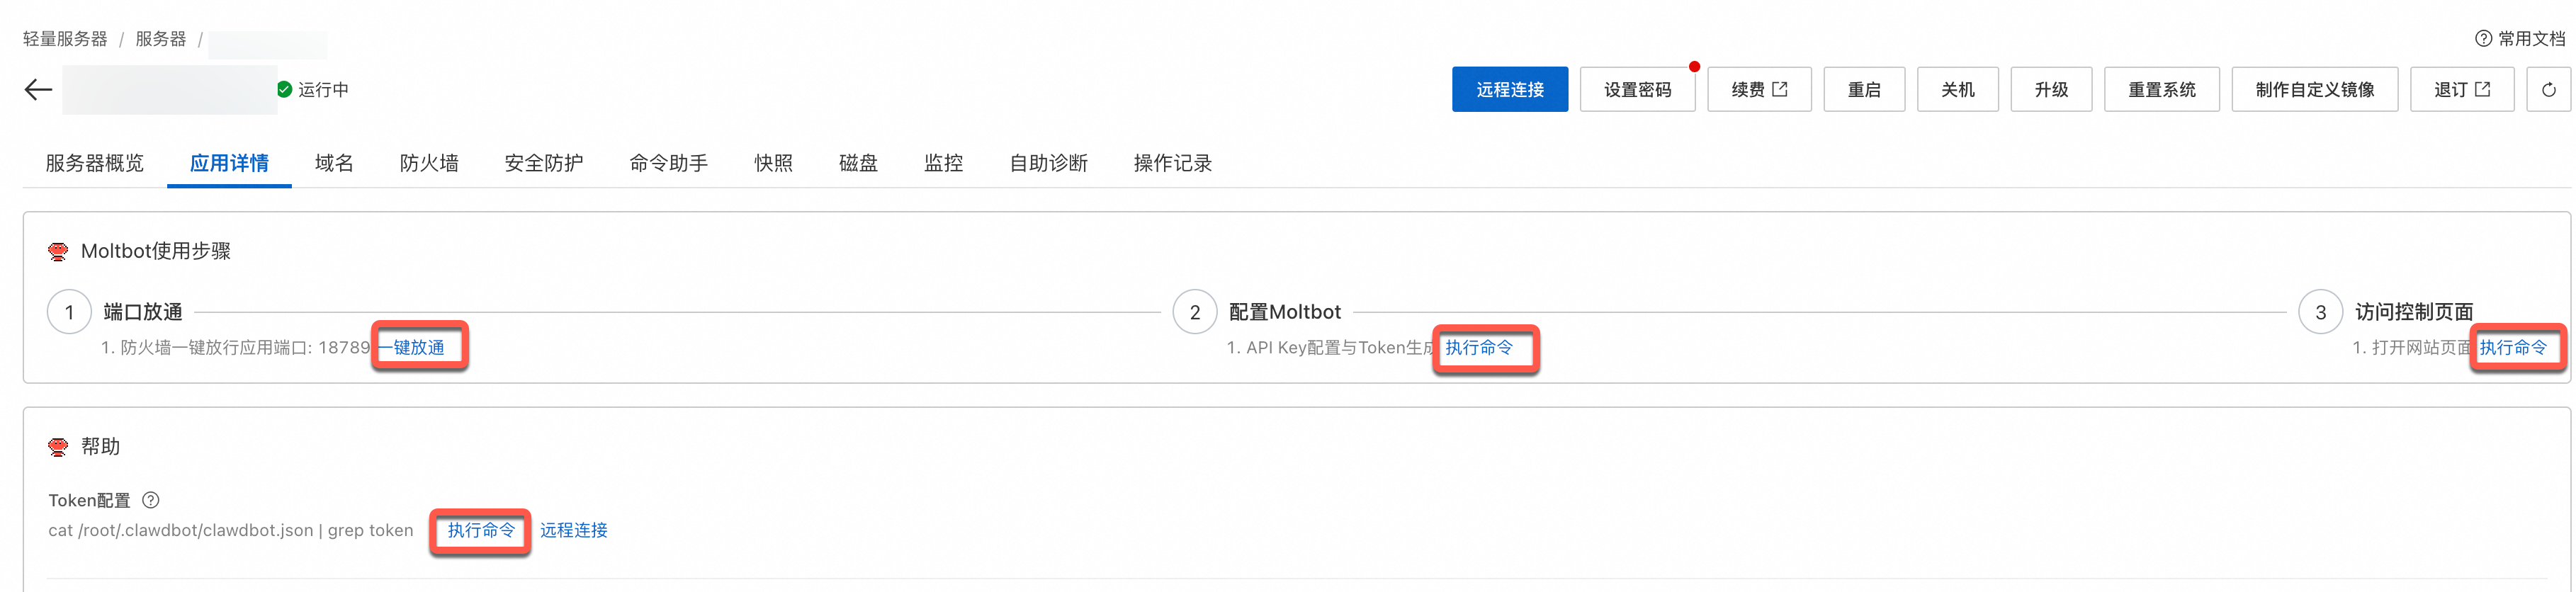The image size is (2576, 592).
Task: Click the step 1 circle icon
Action: tap(69, 312)
